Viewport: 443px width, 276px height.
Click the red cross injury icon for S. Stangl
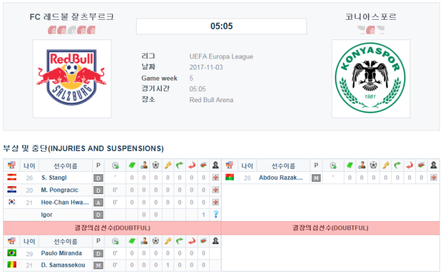(215, 177)
